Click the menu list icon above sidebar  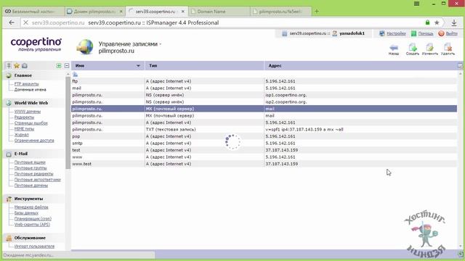[x=9, y=66]
